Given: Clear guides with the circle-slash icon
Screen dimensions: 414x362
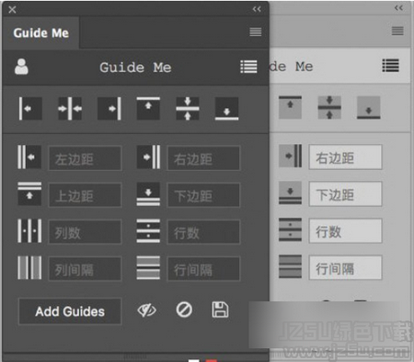Looking at the screenshot, I should click(x=184, y=310).
